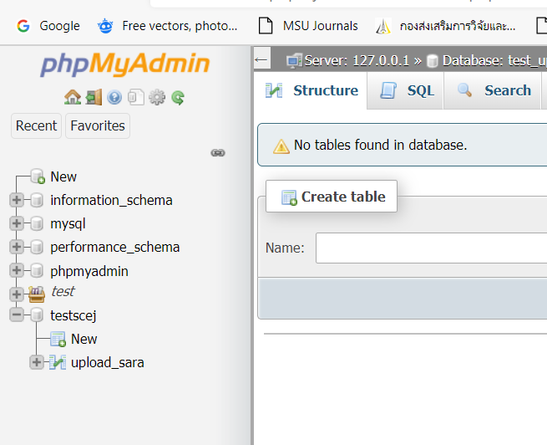Select performance_schema in database tree
This screenshot has height=445, width=547.
click(114, 248)
